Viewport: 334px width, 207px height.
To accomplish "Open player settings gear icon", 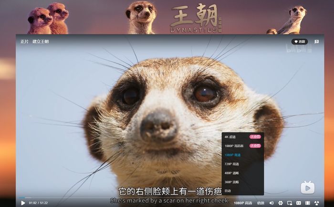I will pyautogui.click(x=281, y=203).
